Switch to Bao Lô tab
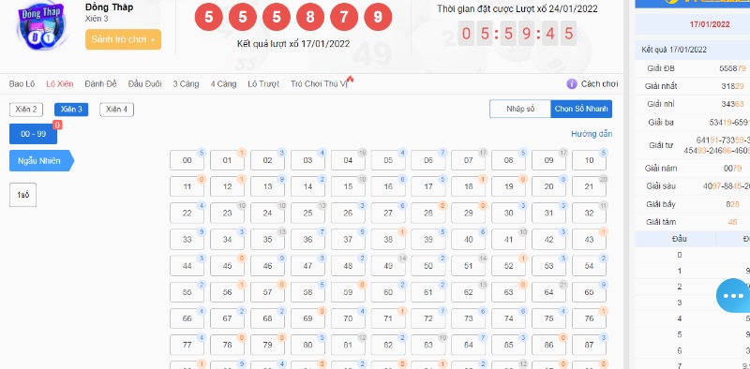750x369 pixels. [22, 84]
